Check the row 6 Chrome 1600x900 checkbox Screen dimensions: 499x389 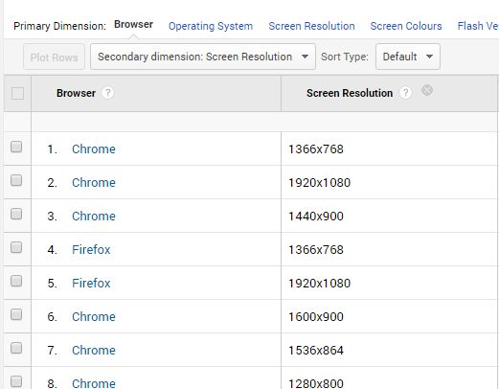[x=16, y=314]
